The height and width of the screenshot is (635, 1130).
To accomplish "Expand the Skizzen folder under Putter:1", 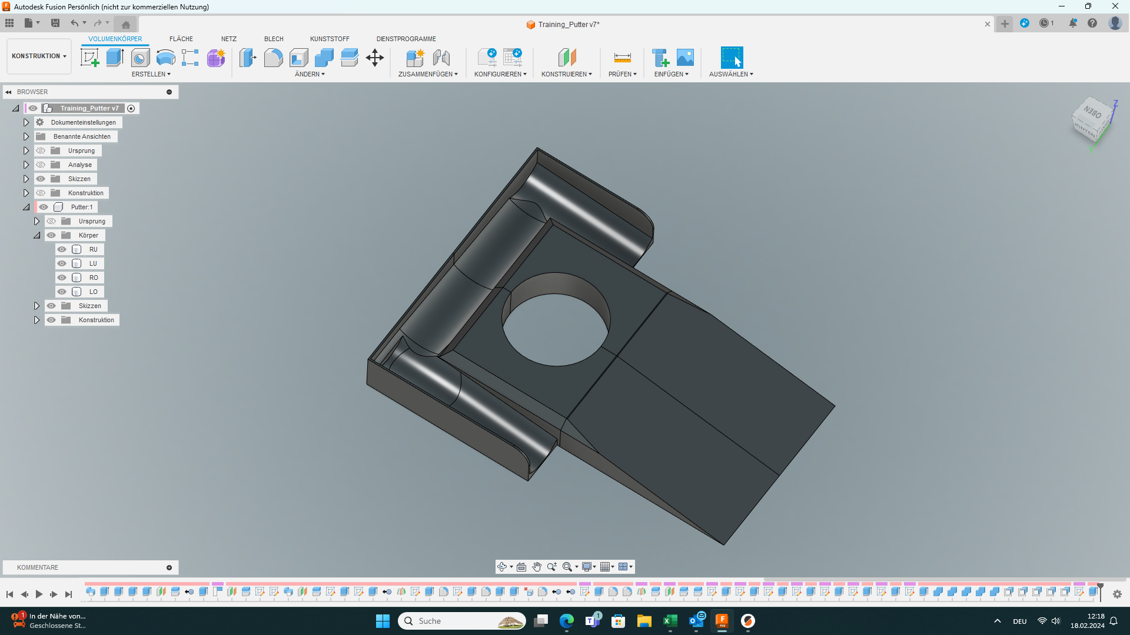I will click(x=36, y=305).
